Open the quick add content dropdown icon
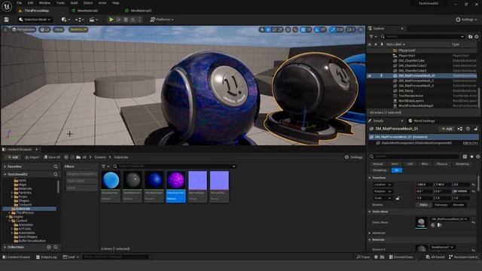This screenshot has width=482, height=271. 66,20
